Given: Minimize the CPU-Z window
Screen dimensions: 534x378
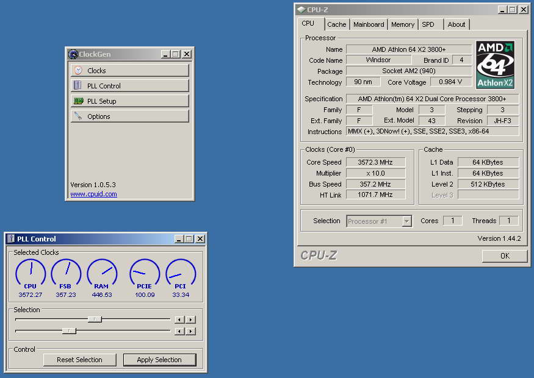Looking at the screenshot, I should 502,10.
